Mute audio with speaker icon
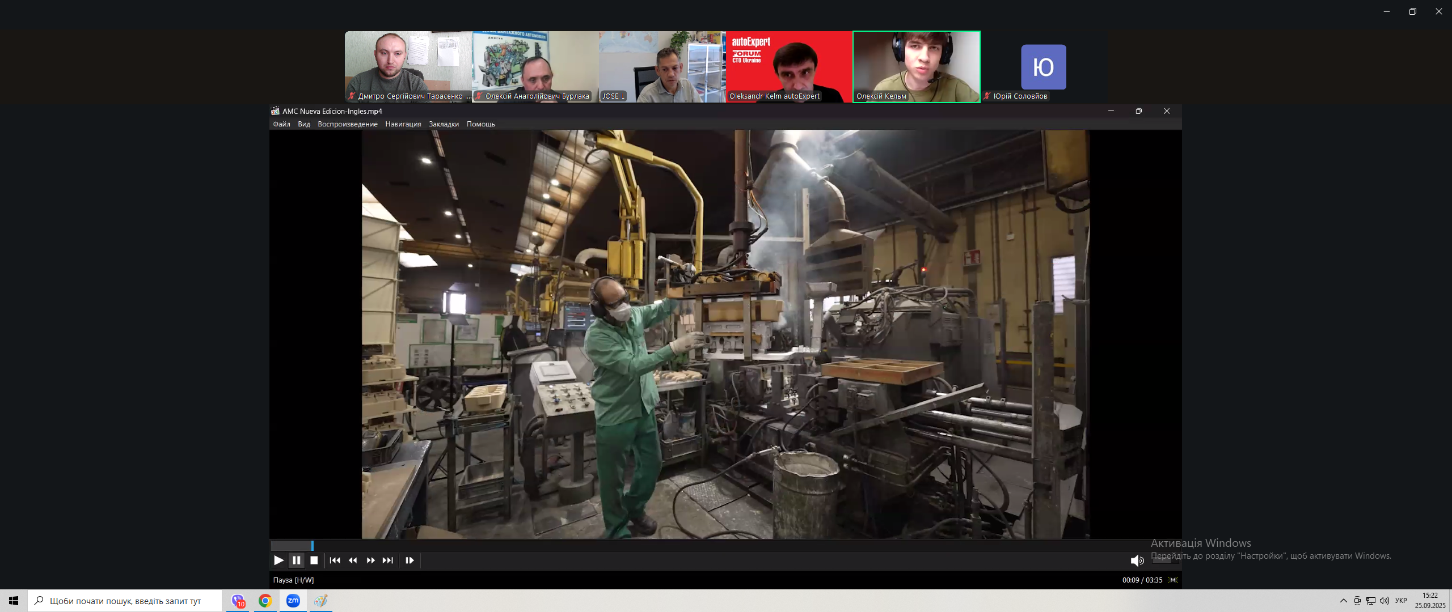1452x612 pixels. point(1137,560)
